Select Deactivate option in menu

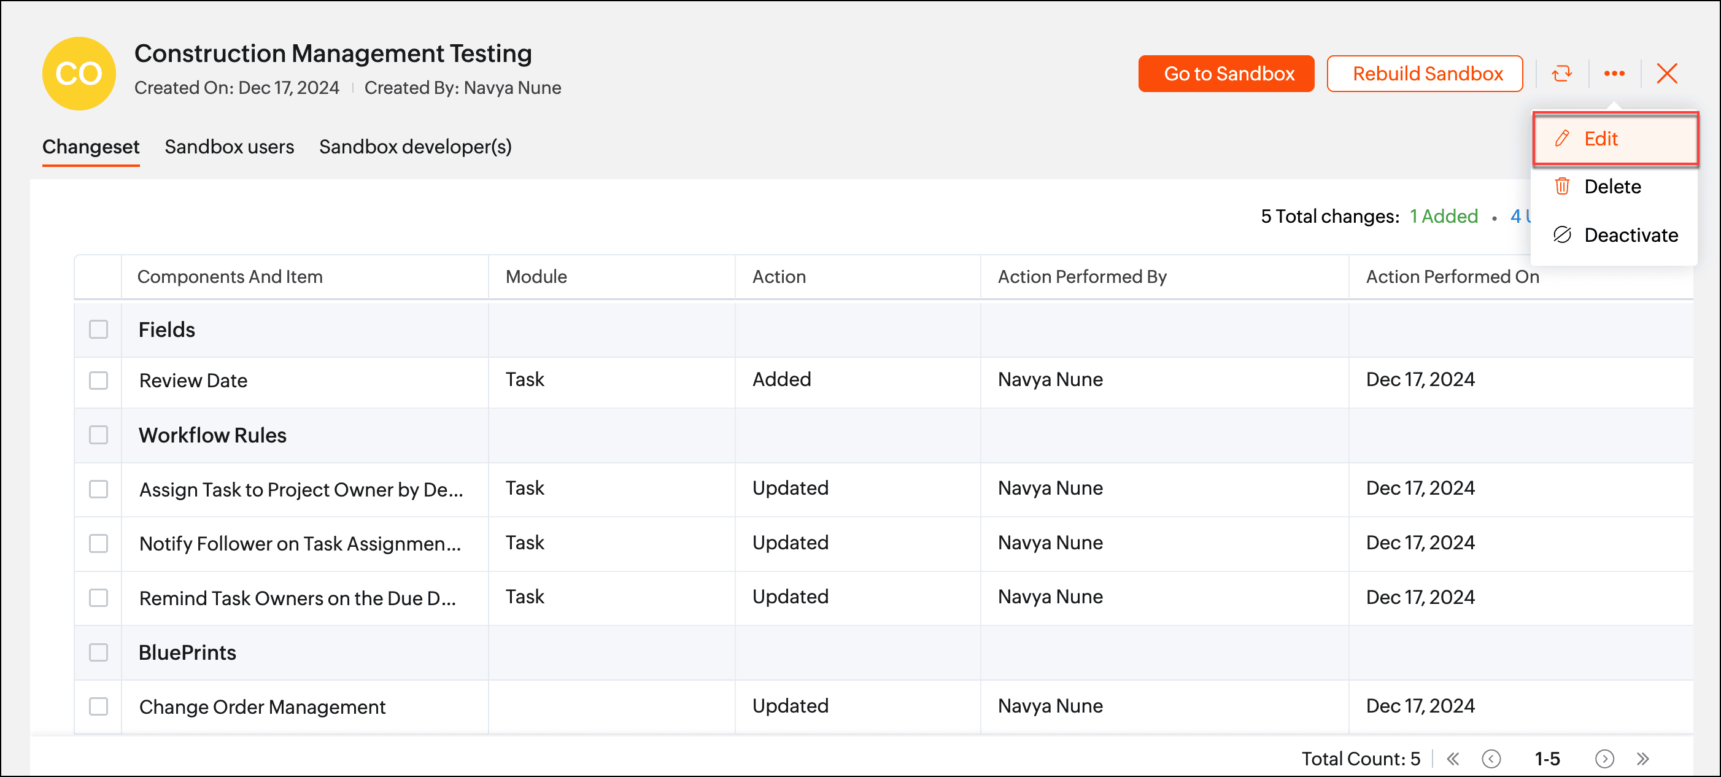coord(1630,235)
